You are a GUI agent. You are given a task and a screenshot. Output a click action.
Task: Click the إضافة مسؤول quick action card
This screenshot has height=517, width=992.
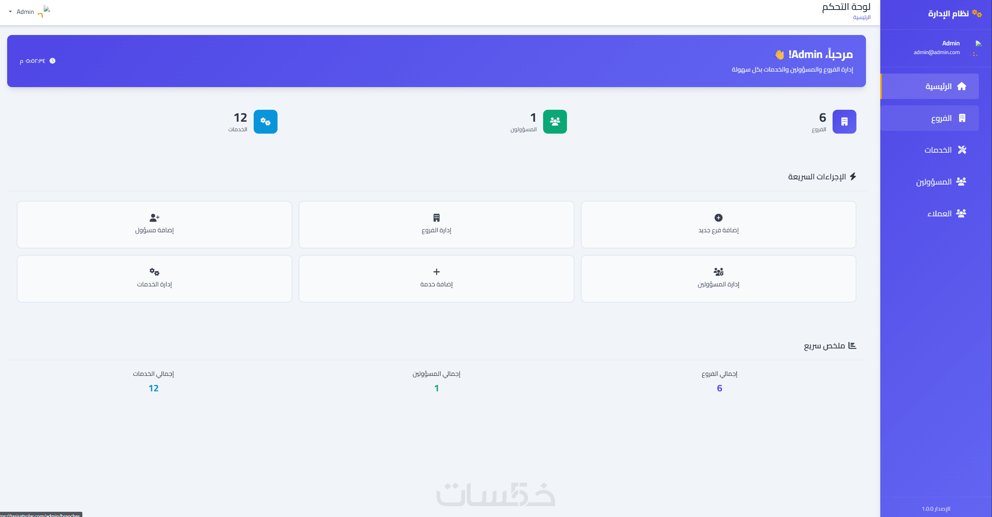[154, 225]
